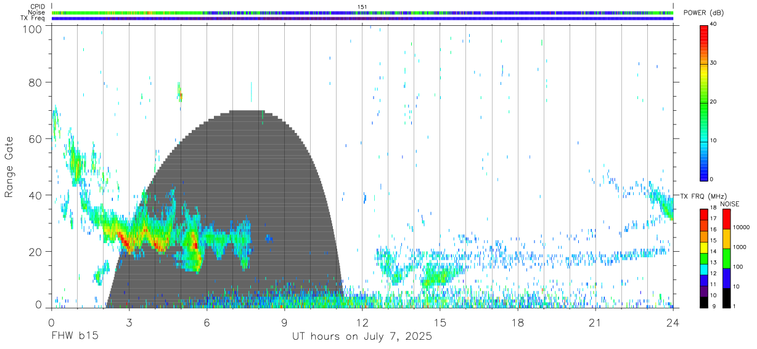Click the TX frequency value '13'
Screen dimensions: 757x349
click(x=714, y=263)
